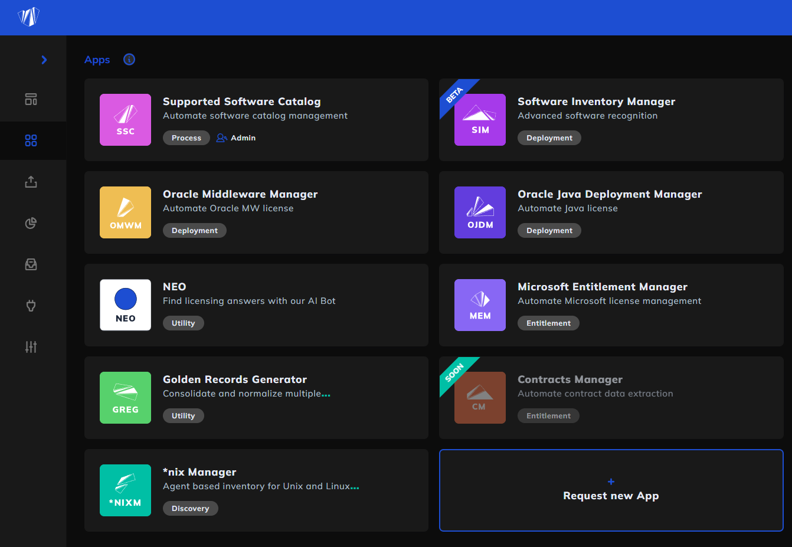Open the sliders settings icon in the sidebar

tap(31, 347)
